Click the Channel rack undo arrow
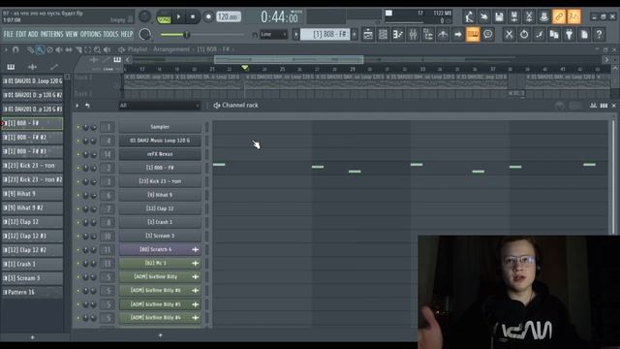The width and height of the screenshot is (620, 349). 87,106
